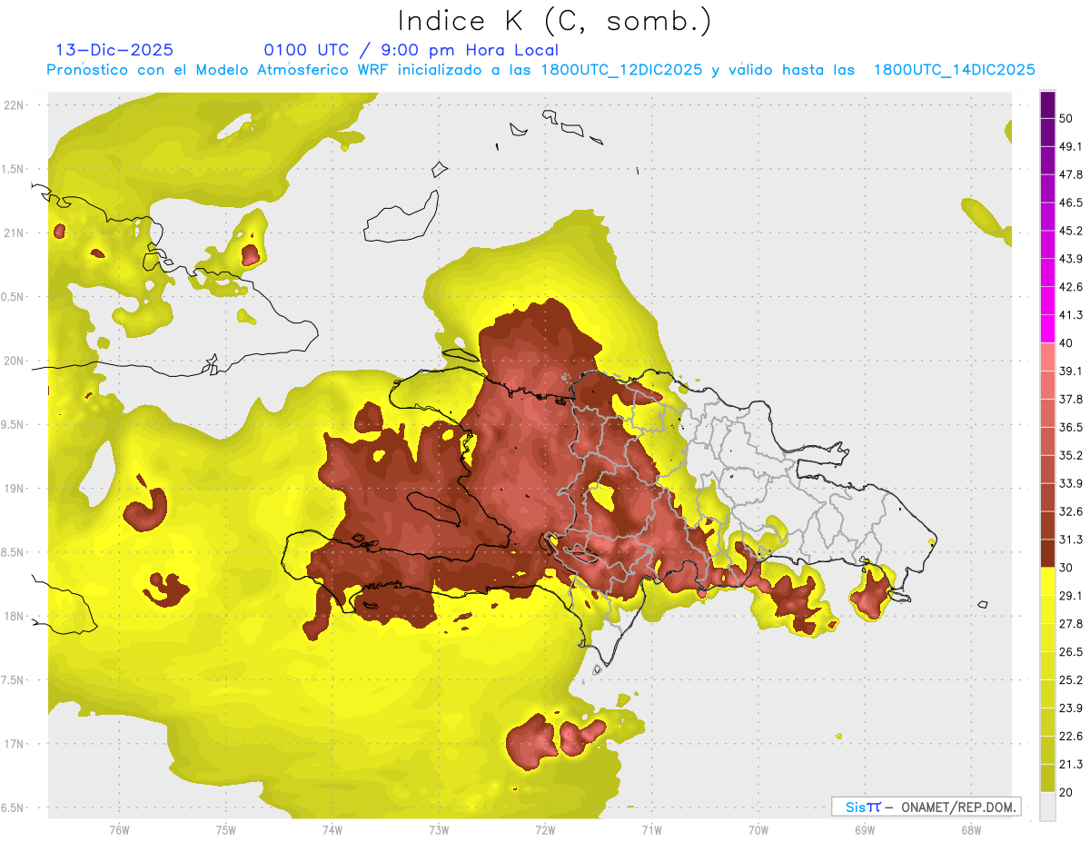Click the latitude axis label "22N"
The width and height of the screenshot is (1090, 842).
click(x=15, y=104)
